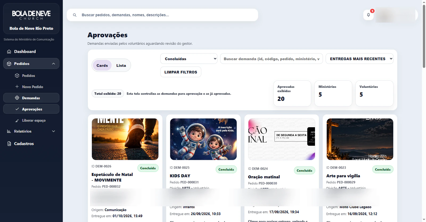
Task: Click the Relatórios chart icon
Action: 9,131
